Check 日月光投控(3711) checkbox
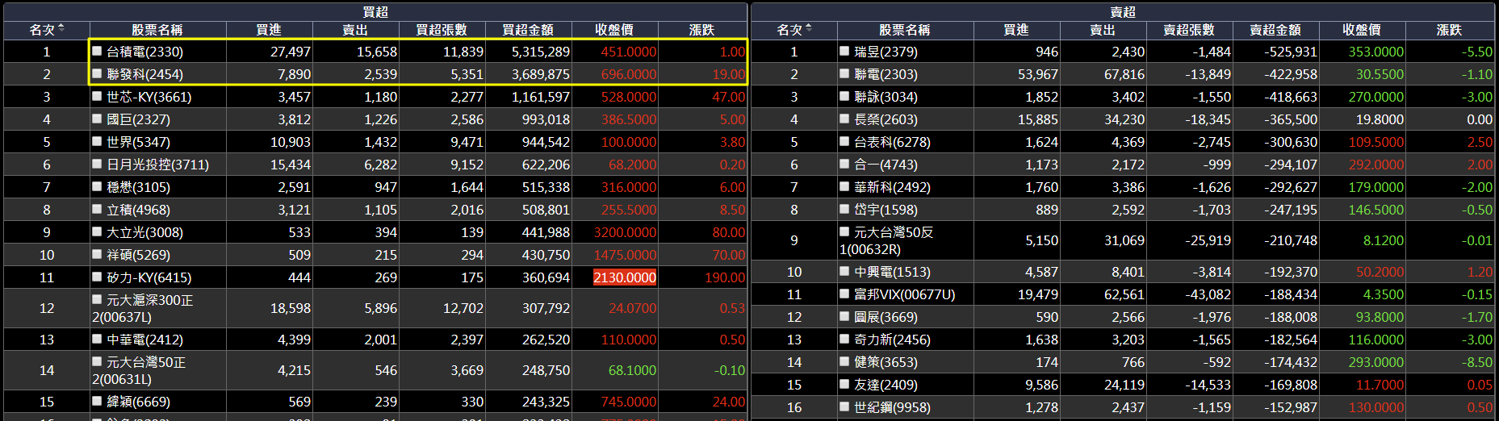Screen dimensions: 1499x421 pos(97,164)
